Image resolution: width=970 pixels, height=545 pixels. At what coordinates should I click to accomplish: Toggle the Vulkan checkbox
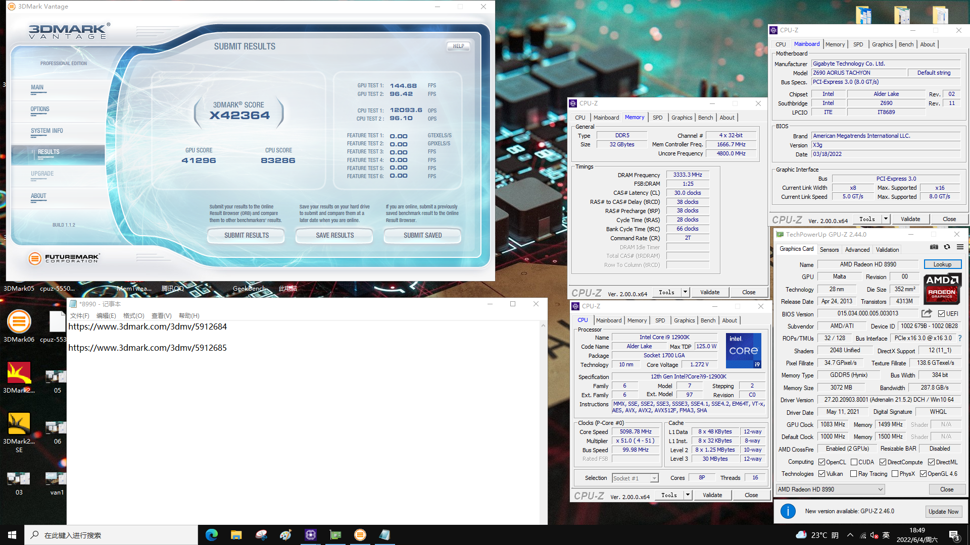pos(822,474)
